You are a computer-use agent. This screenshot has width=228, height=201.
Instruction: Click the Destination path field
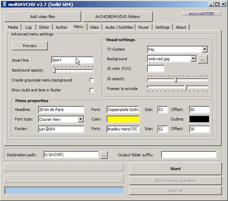(x=71, y=155)
